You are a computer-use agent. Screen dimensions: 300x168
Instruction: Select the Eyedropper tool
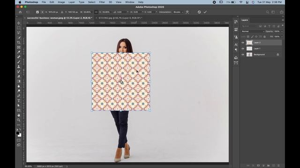tap(19, 52)
